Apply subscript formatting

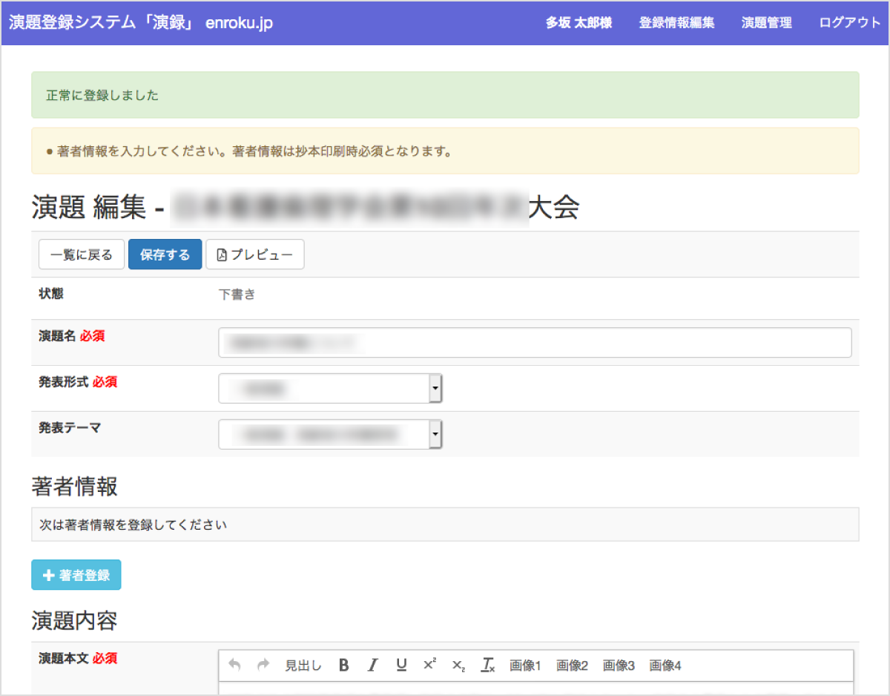[x=458, y=666]
